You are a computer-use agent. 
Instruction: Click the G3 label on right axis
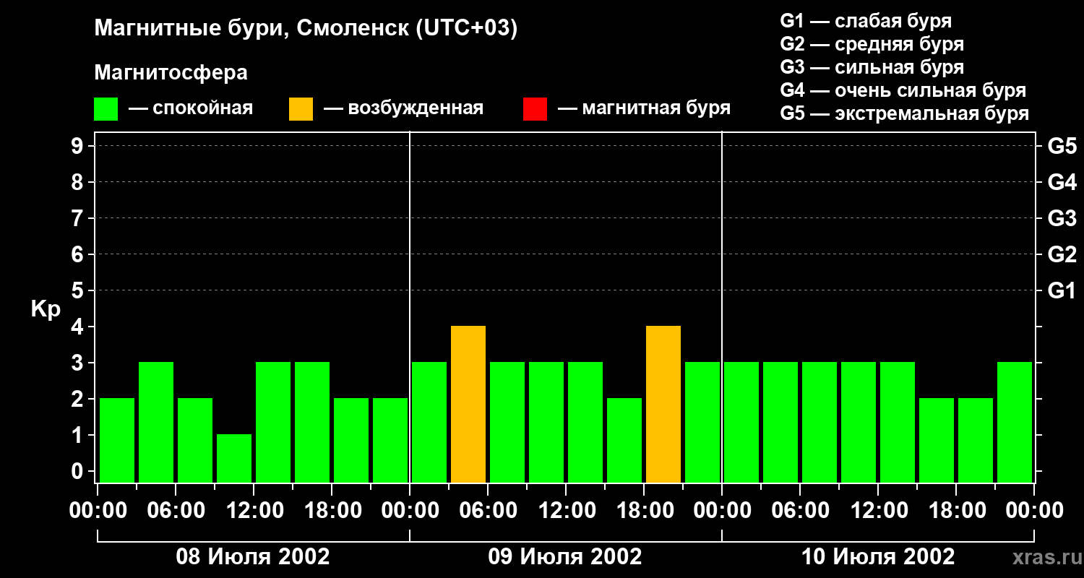(x=1062, y=218)
